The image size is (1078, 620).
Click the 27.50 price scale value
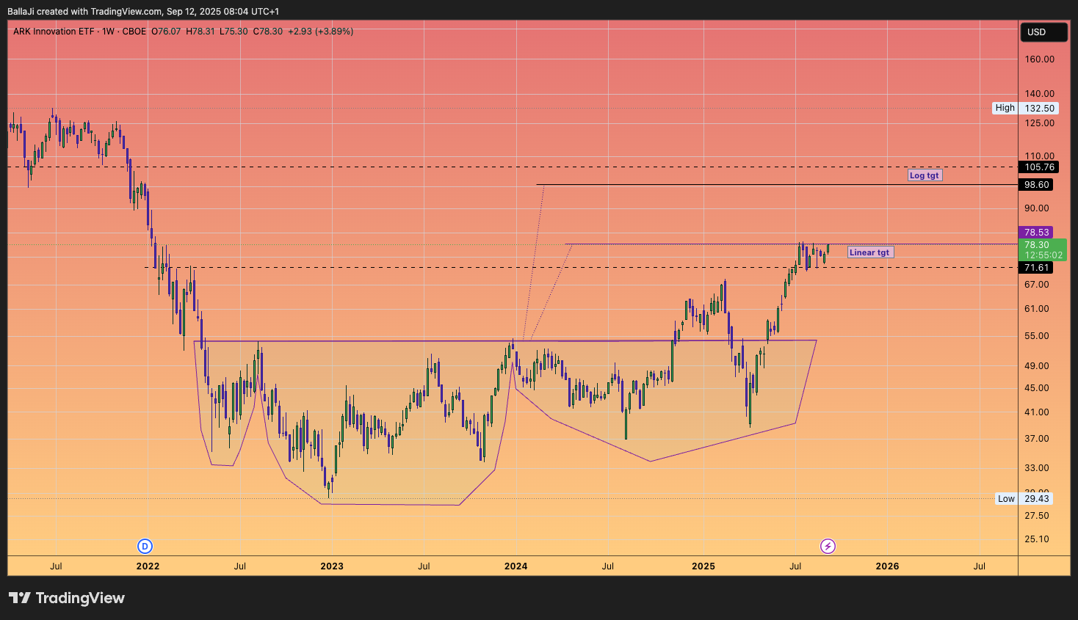pyautogui.click(x=1036, y=516)
